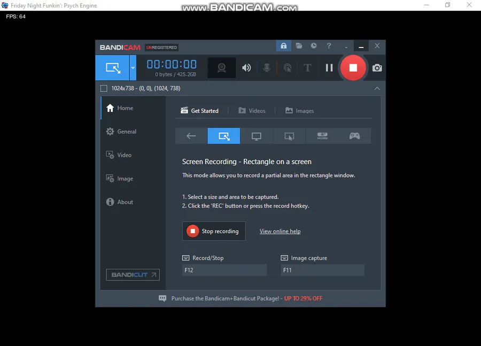Toggle the mouse click effect icon
The height and width of the screenshot is (346, 481).
288,68
